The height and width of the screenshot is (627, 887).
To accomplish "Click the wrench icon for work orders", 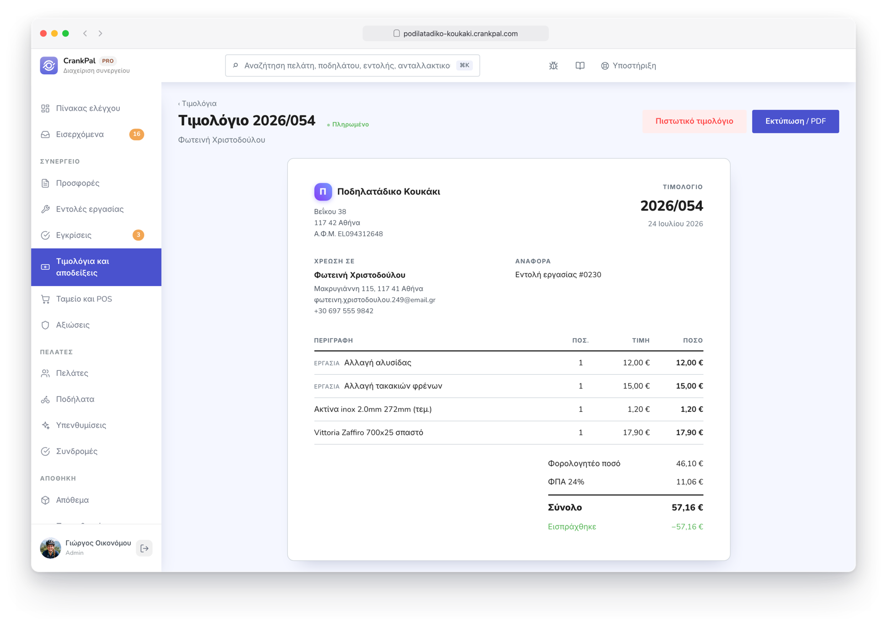I will coord(45,209).
